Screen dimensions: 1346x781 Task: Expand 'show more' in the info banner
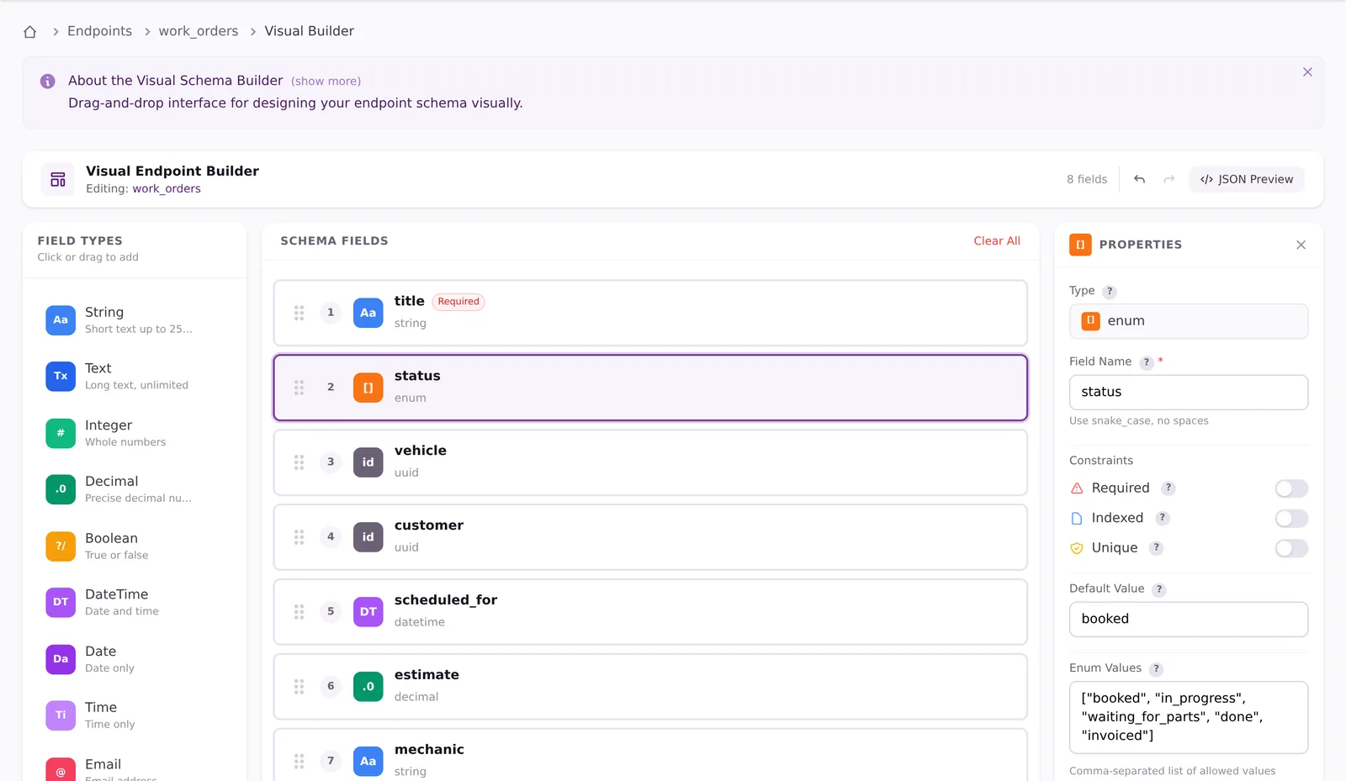326,82
